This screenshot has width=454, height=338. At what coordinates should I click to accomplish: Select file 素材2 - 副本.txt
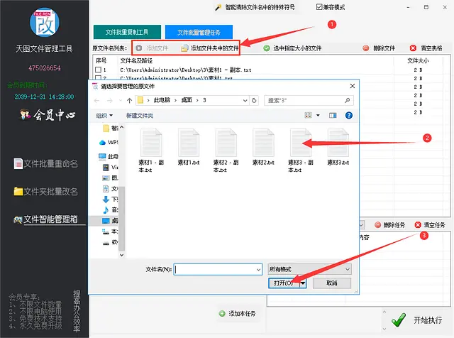pos(226,151)
